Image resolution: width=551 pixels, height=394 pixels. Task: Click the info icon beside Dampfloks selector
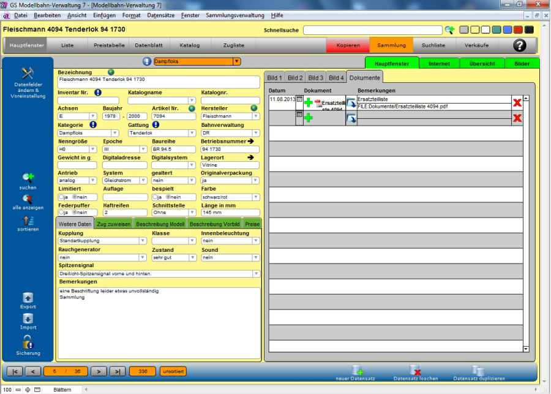click(146, 61)
